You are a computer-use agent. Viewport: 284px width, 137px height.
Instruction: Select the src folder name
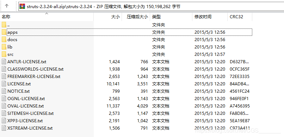coord(10,54)
